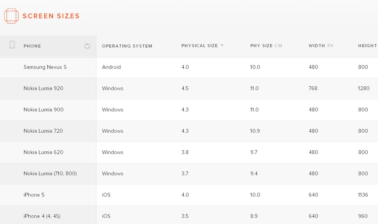The width and height of the screenshot is (378, 224).
Task: Click Android operating system cell
Action: click(111, 67)
